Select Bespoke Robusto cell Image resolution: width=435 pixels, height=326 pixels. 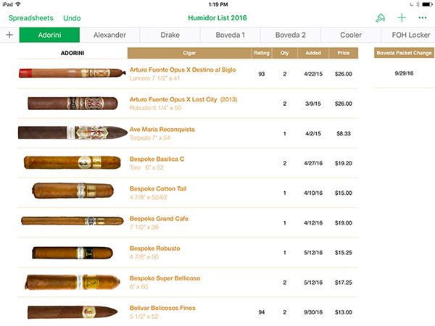189,252
